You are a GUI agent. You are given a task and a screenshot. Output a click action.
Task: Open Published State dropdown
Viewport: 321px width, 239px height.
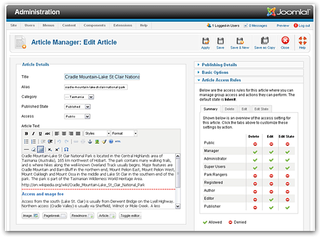(x=77, y=107)
